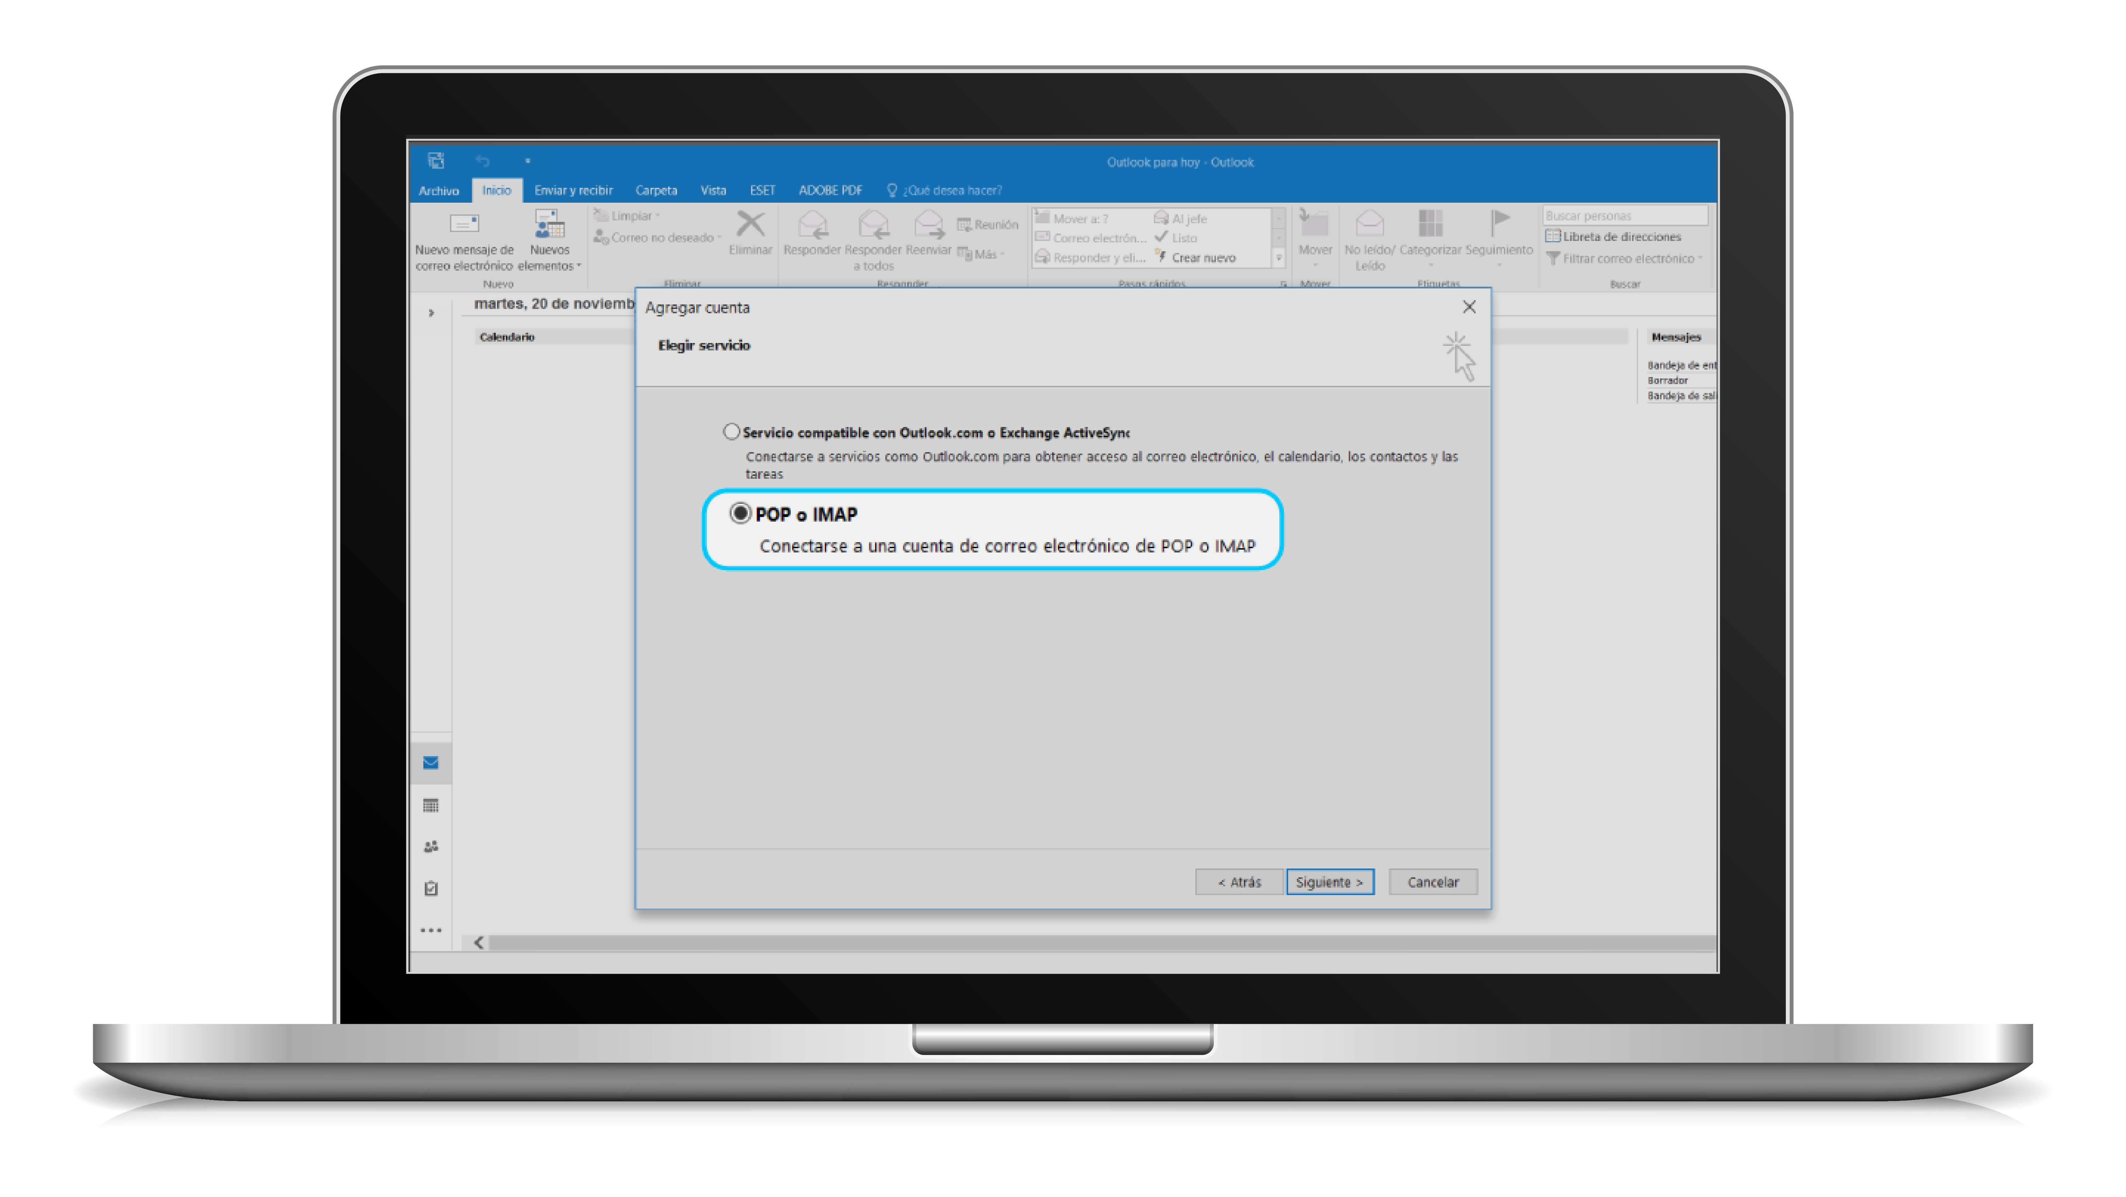Open more navigation options ellipsis
The width and height of the screenshot is (2126, 1197).
click(431, 931)
